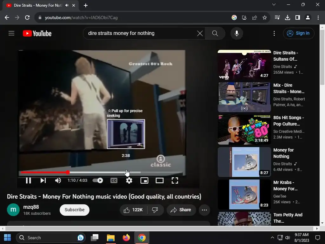Open Mix - Dire Straits playlist thumbnail

tap(244, 97)
